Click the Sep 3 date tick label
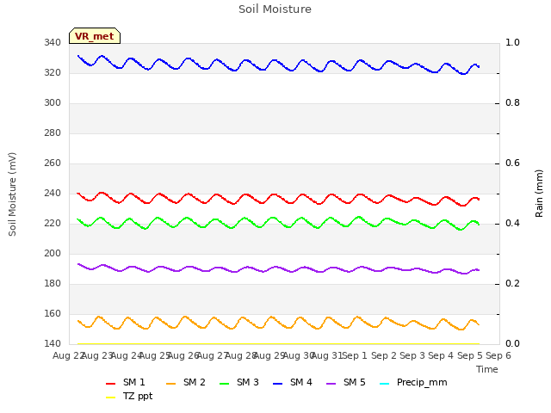Screen dimensions: 551x413 412,355
